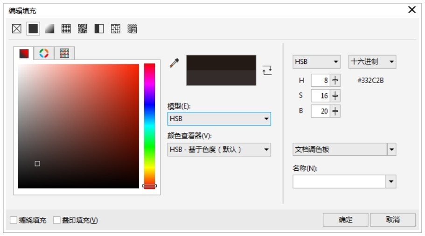The image size is (425, 236).
Task: Click the color picker square marker
Action: [x=37, y=164]
